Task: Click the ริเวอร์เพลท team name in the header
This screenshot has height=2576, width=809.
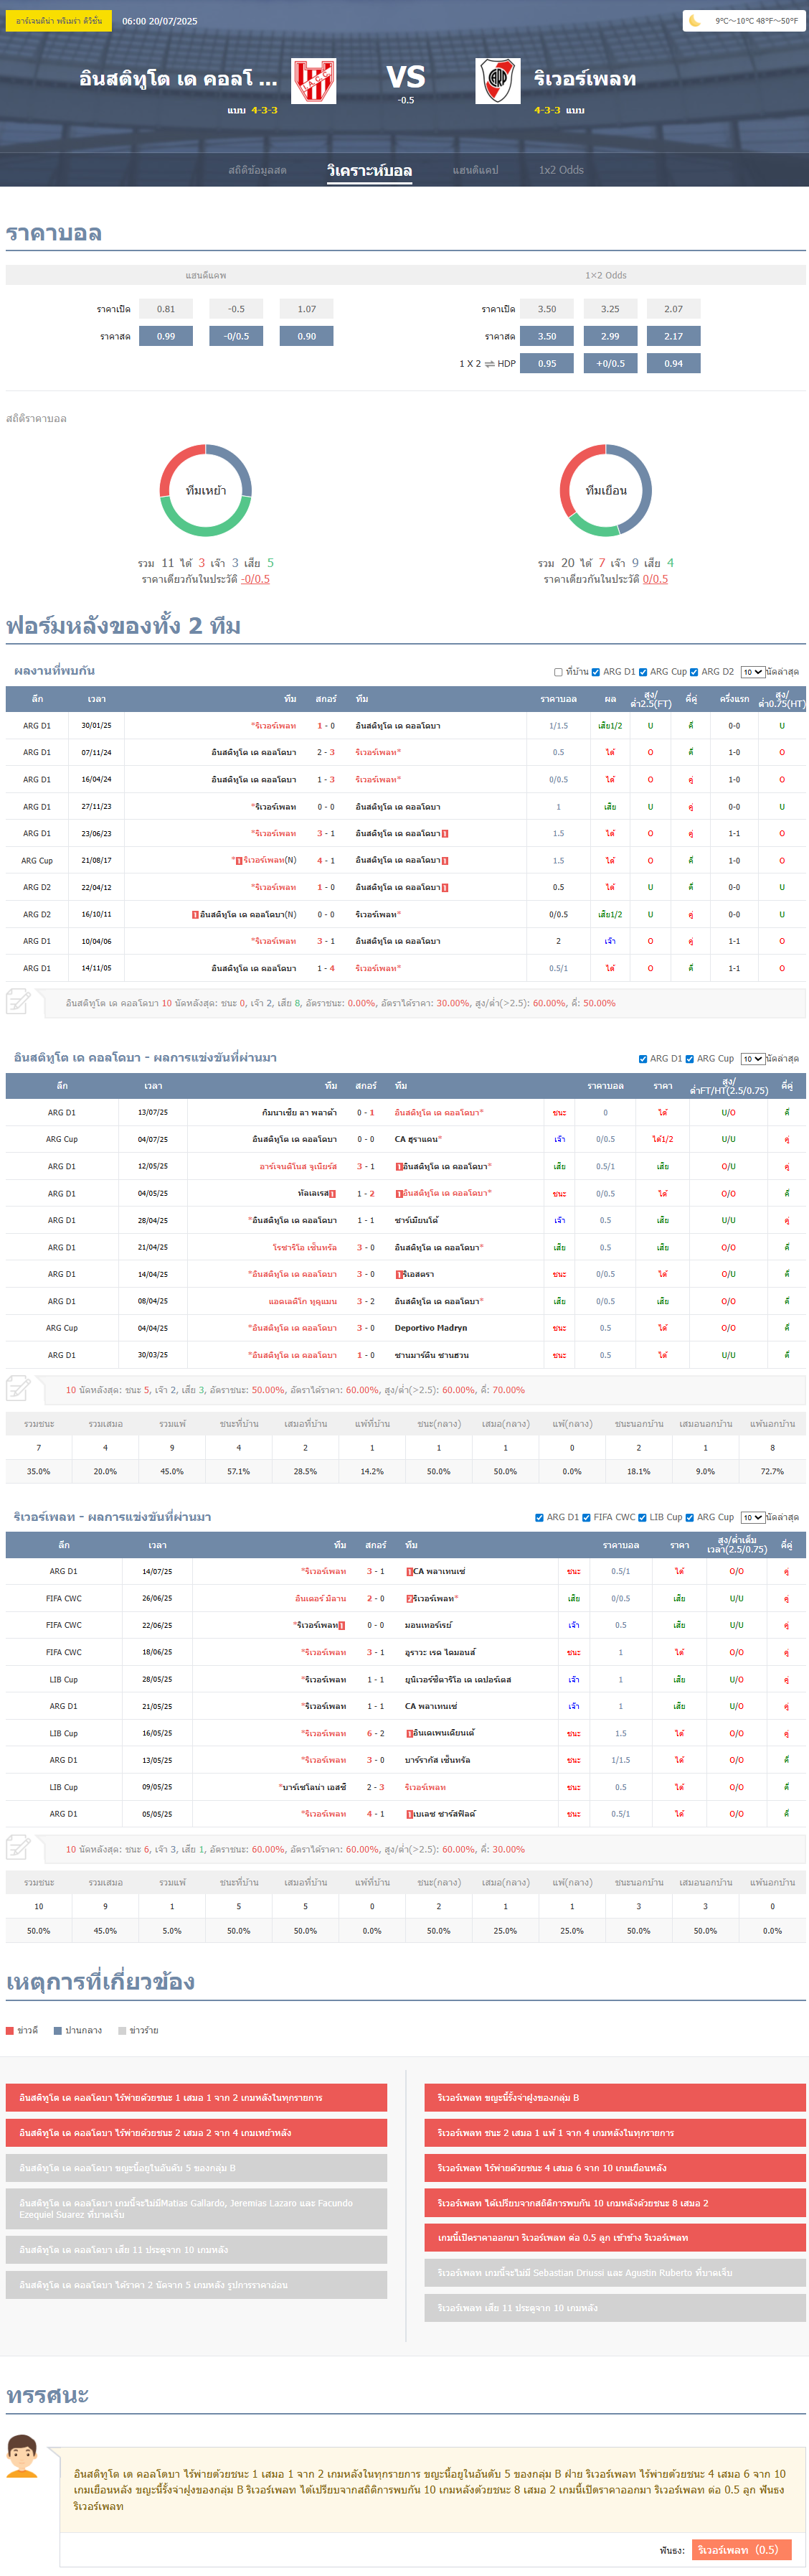Action: [x=585, y=79]
